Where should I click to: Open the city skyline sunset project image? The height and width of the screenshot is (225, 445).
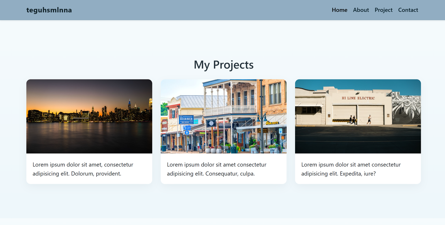click(89, 116)
